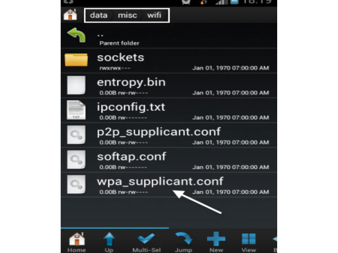The height and width of the screenshot is (253, 338).
Task: Enable Multi-Sel checkmark mode
Action: pyautogui.click(x=145, y=241)
